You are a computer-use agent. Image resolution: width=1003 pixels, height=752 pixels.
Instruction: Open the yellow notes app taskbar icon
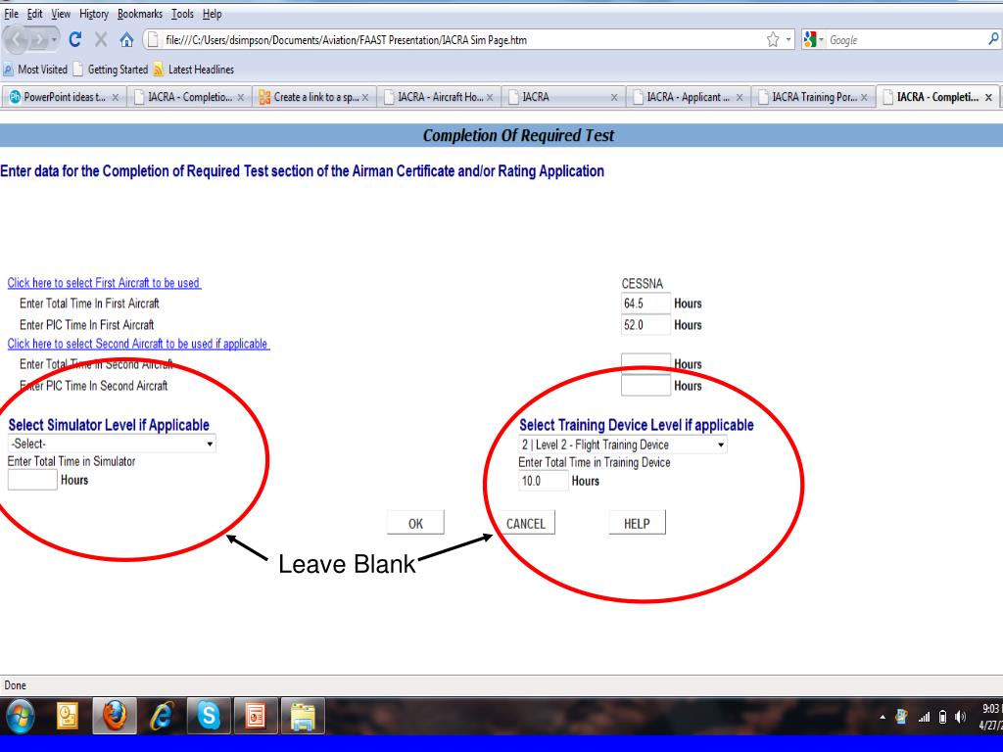point(68,716)
